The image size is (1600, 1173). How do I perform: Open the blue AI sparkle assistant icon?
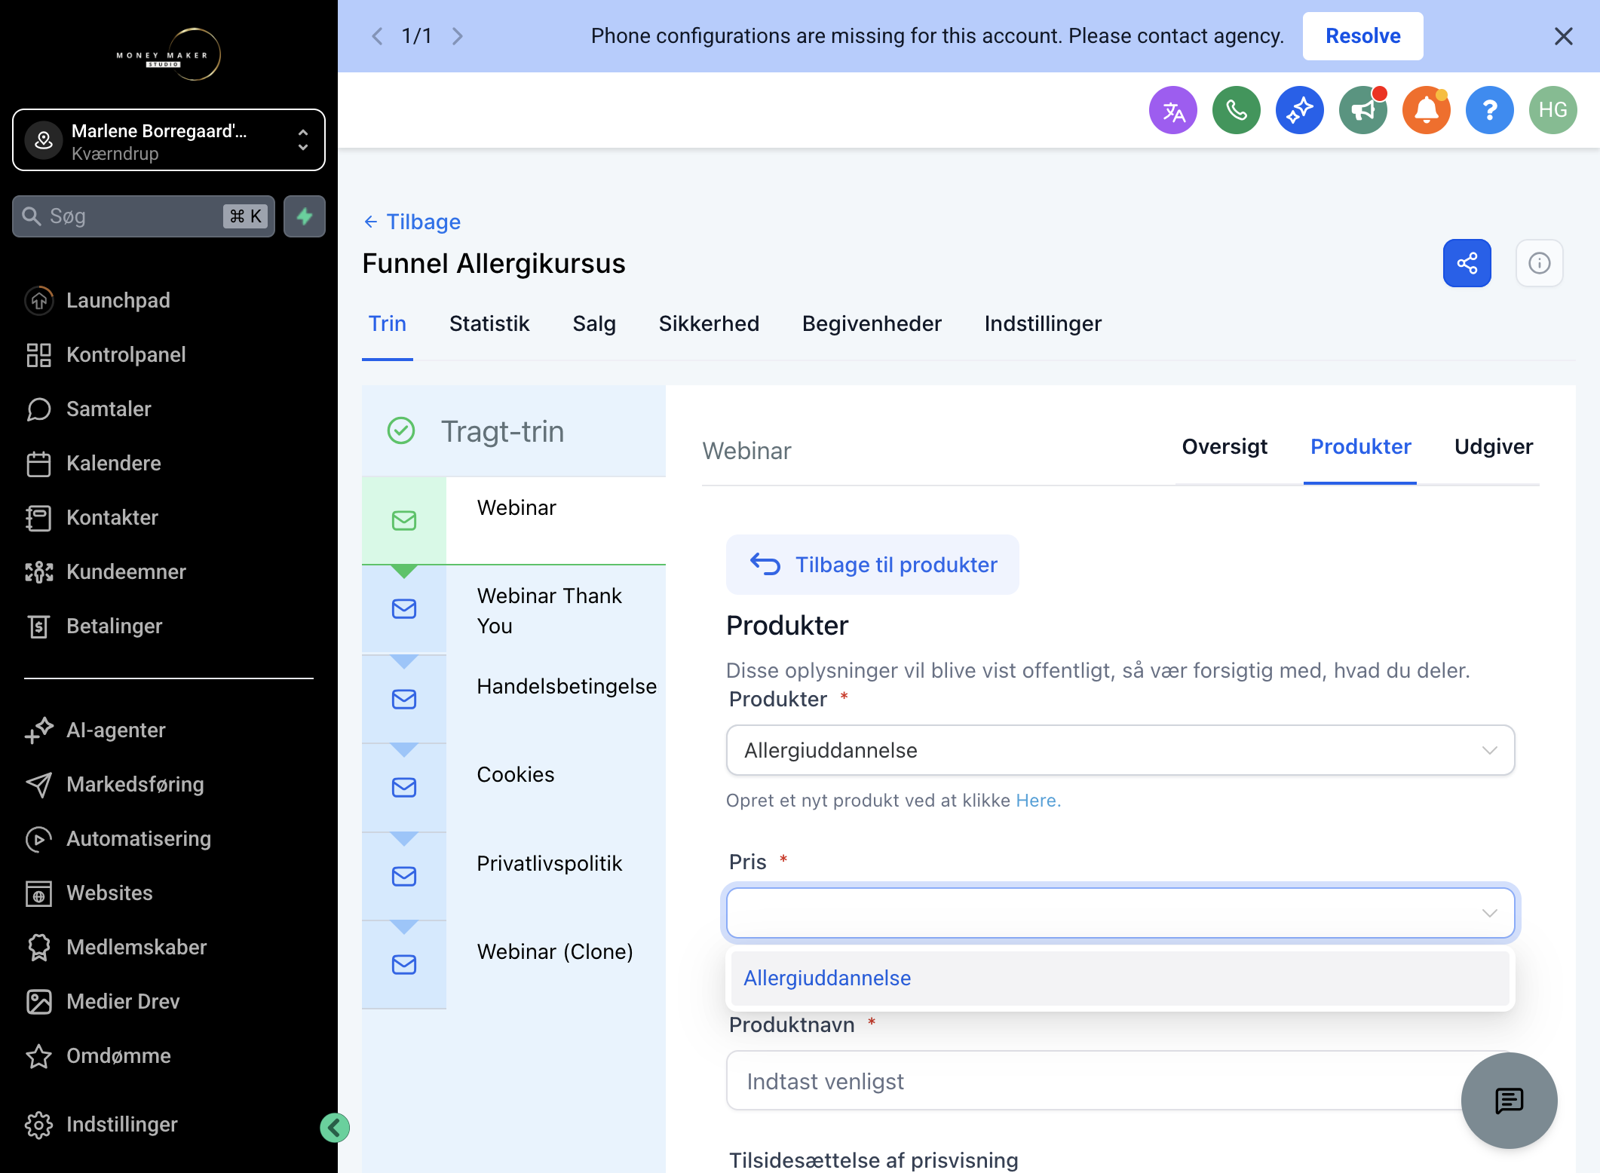pos(1299,110)
